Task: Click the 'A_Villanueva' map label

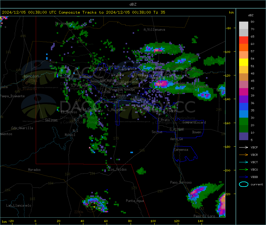Action: coord(154,30)
